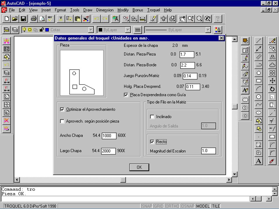Toggle layer on/off lightbulb icon
Screen dimensions: 279x209
[x=24, y=30]
